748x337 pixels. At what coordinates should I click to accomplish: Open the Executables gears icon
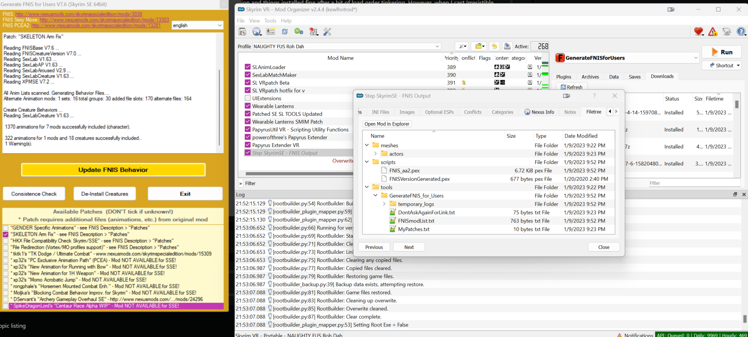point(299,32)
